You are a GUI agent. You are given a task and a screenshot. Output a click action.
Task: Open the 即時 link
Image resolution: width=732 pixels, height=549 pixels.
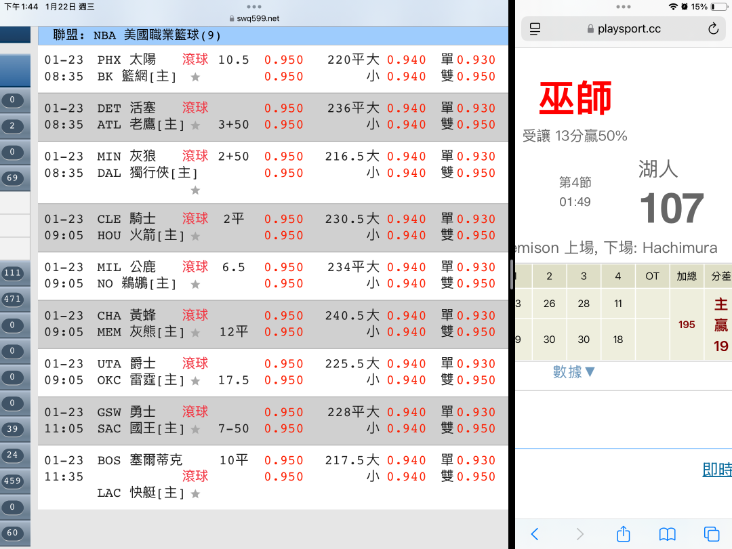(x=717, y=469)
